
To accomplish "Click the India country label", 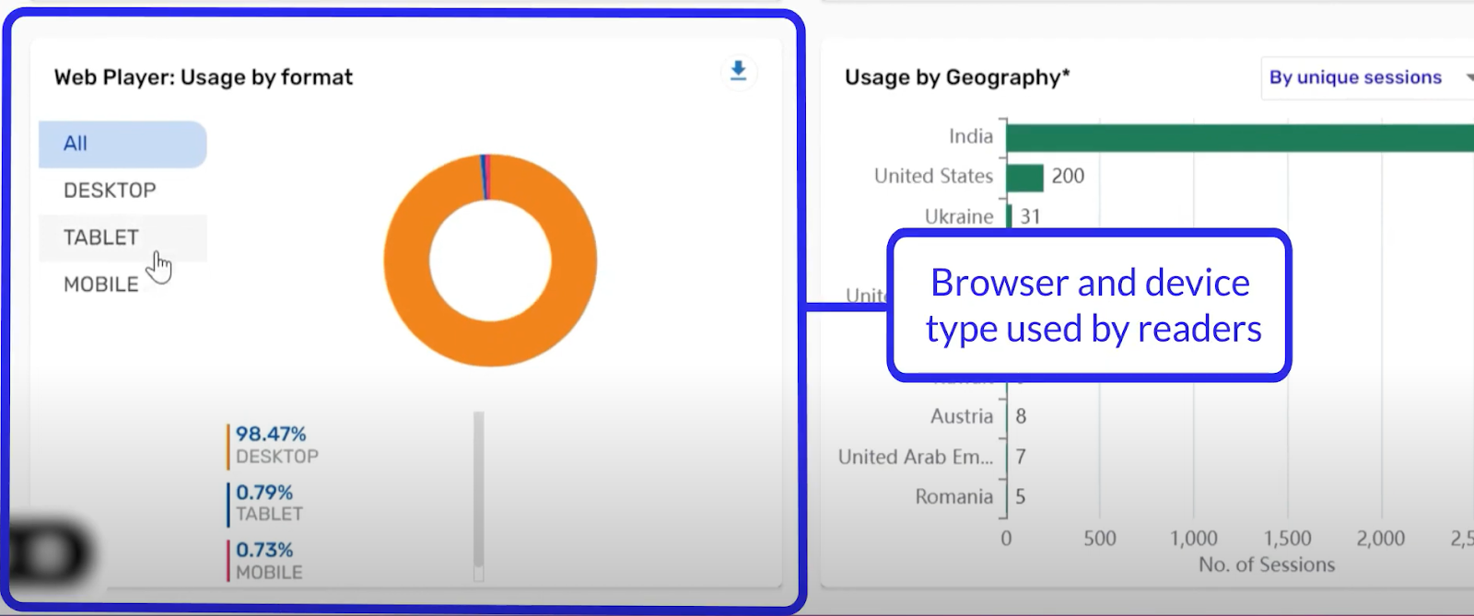I will point(971,136).
